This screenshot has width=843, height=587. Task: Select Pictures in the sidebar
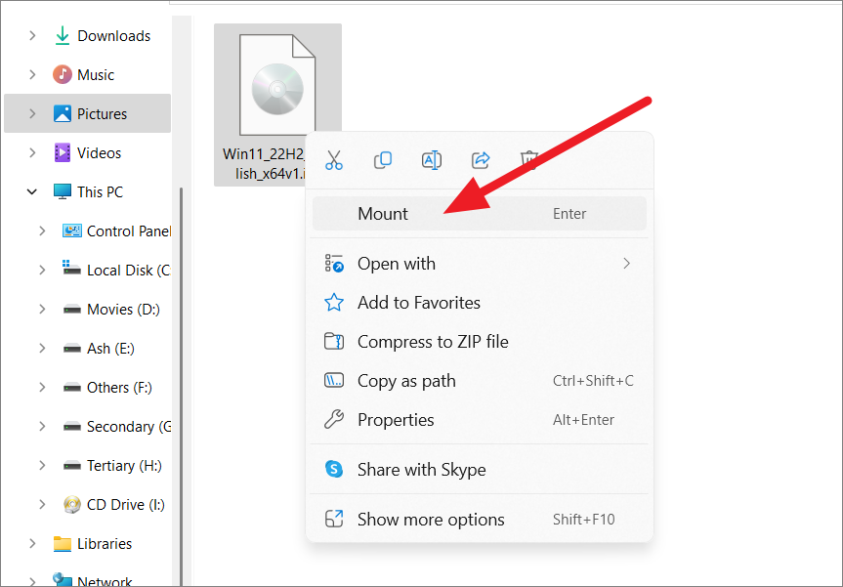coord(87,113)
